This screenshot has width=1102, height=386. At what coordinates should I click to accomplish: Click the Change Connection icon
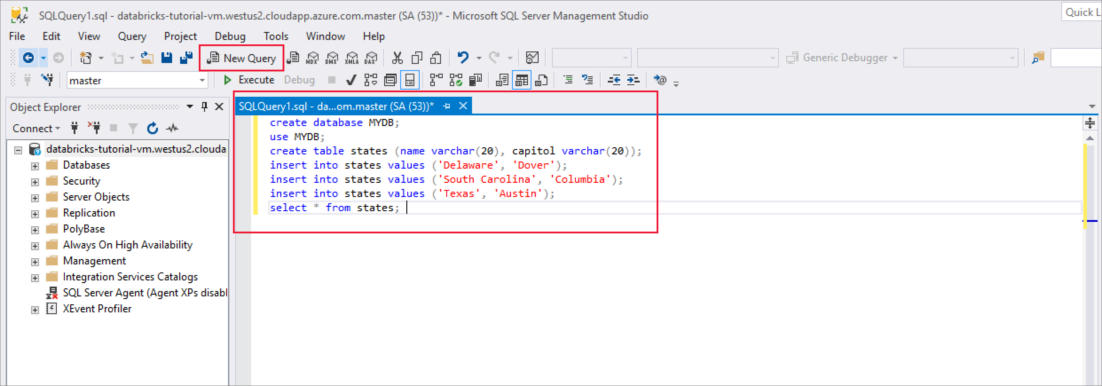coord(47,80)
